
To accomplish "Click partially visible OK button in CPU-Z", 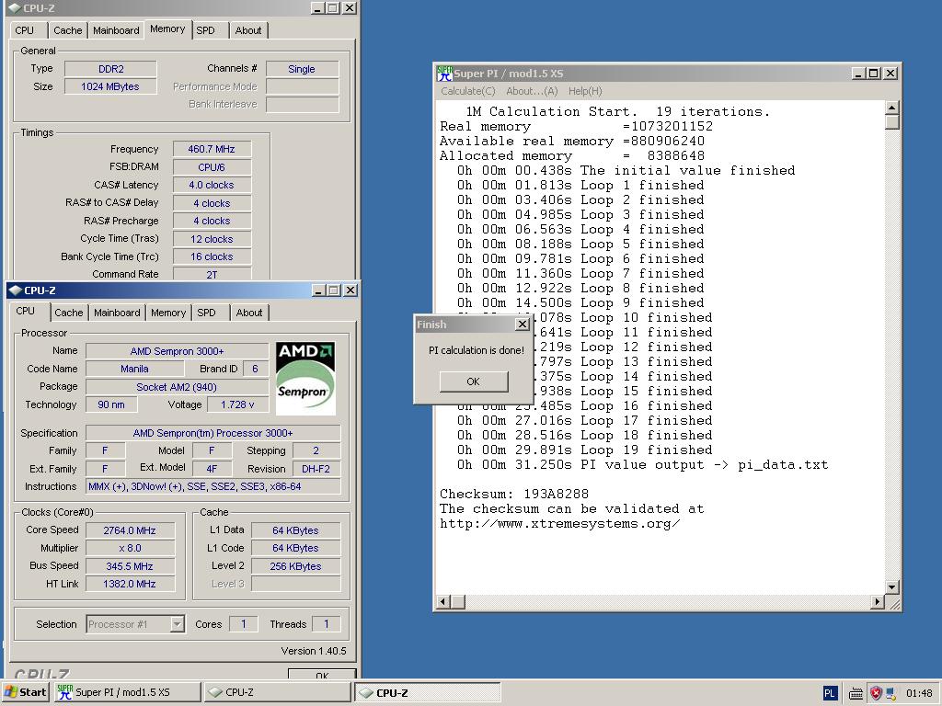I will pyautogui.click(x=322, y=675).
